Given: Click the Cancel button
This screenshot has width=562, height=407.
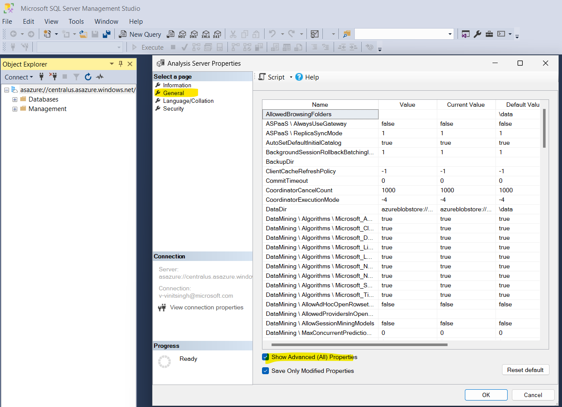Looking at the screenshot, I should coord(533,395).
